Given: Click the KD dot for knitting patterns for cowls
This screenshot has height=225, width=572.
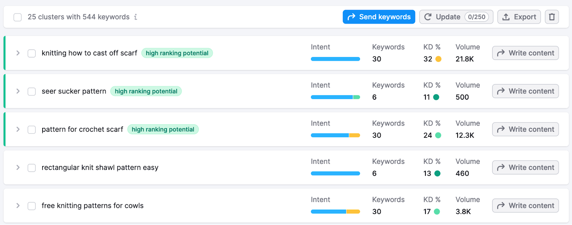Looking at the screenshot, I should [437, 212].
